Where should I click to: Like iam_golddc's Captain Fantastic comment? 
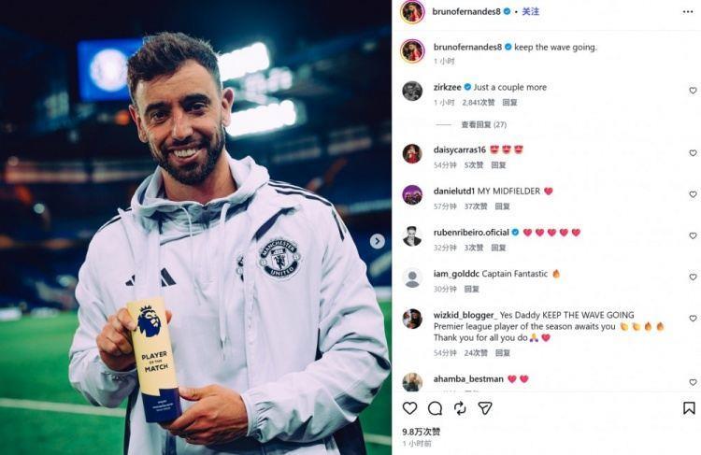coord(693,277)
